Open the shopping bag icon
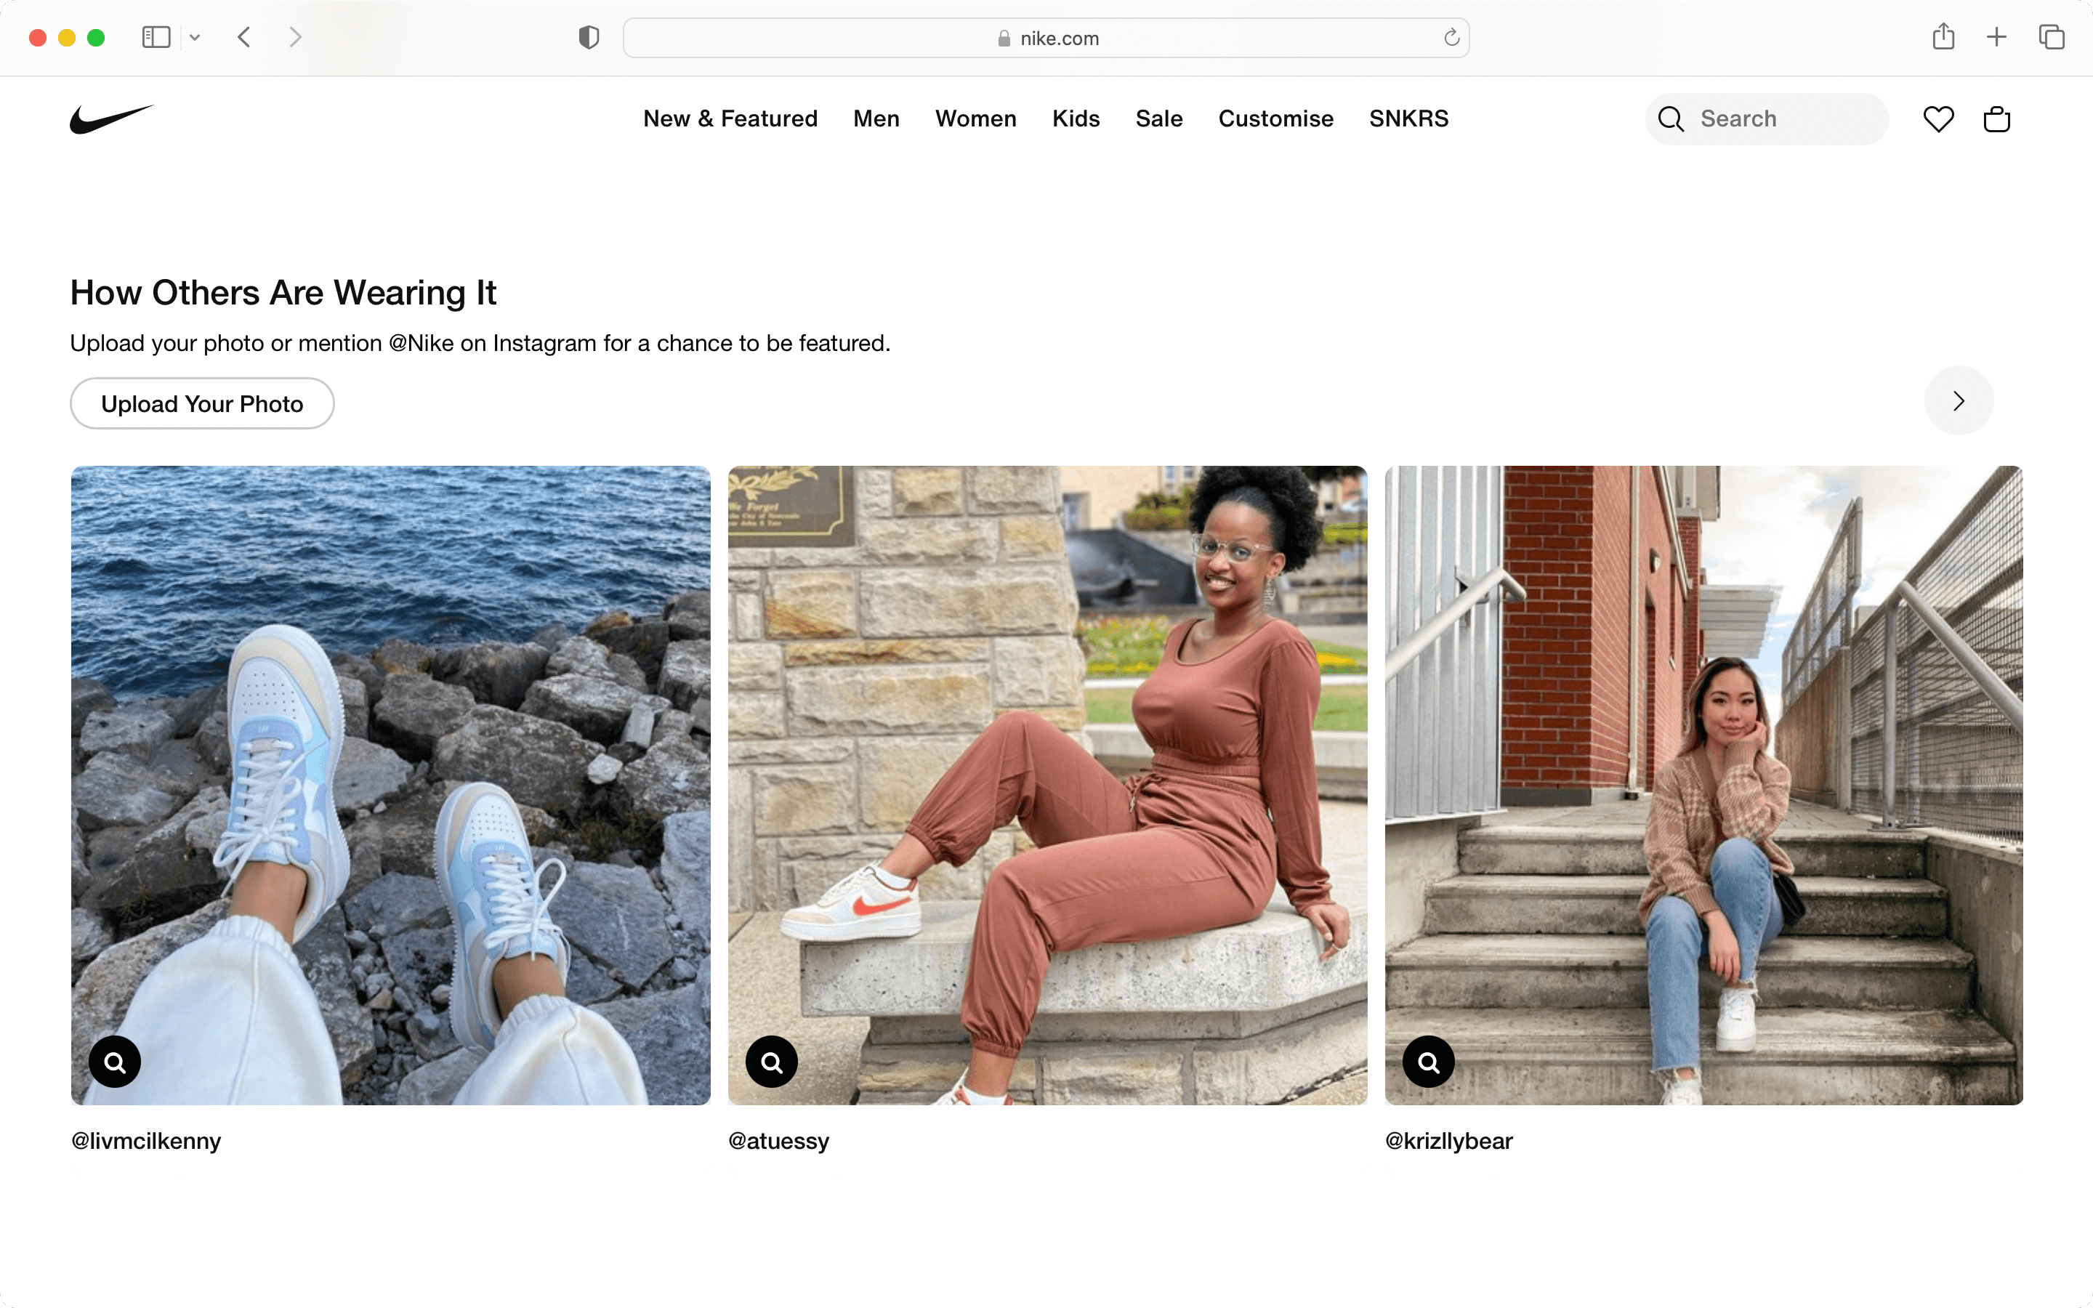The image size is (2093, 1308). [1996, 118]
